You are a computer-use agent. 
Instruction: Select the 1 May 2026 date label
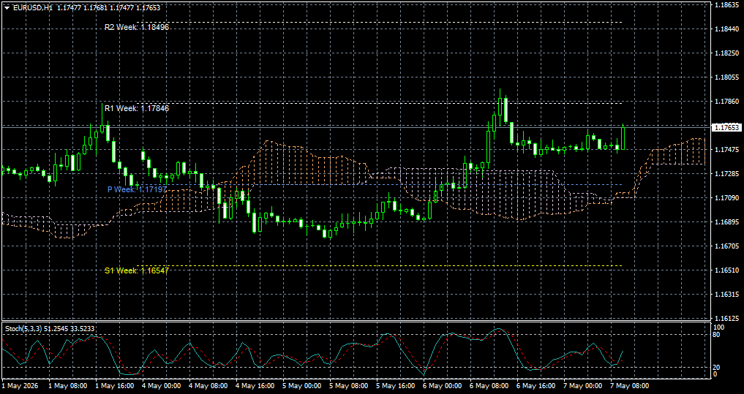coord(20,386)
